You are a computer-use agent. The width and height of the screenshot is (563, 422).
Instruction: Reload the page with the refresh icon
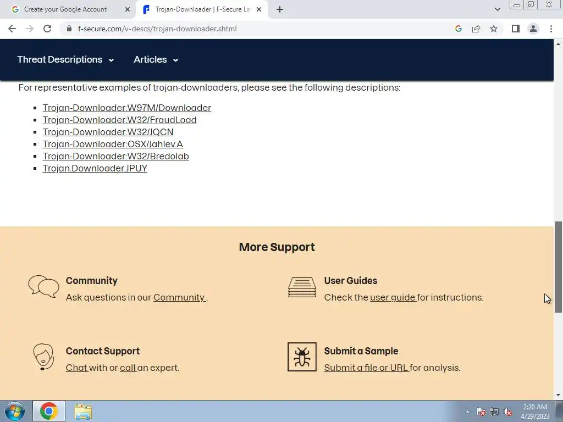pyautogui.click(x=47, y=29)
